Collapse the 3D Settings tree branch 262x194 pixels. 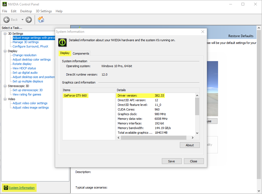(5, 33)
